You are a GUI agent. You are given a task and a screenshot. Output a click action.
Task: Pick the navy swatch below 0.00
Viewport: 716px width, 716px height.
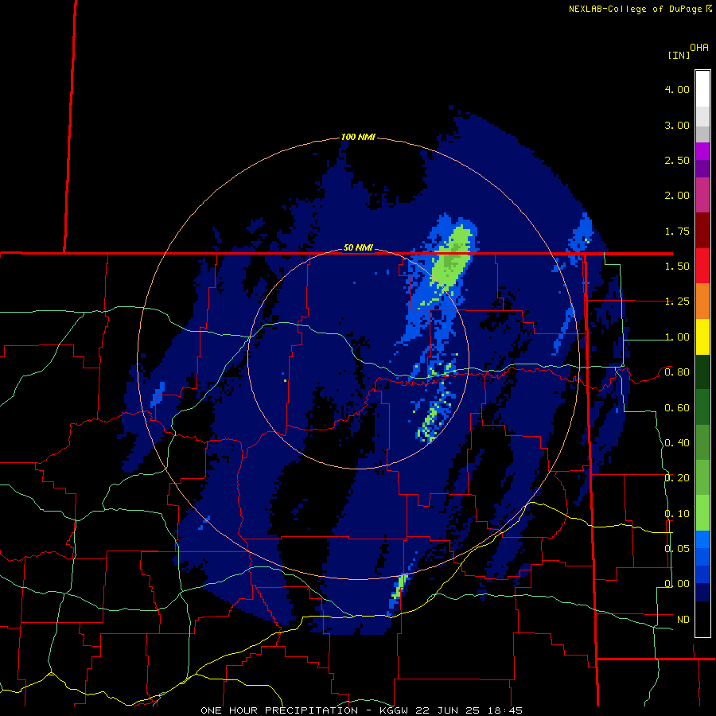coord(702,592)
